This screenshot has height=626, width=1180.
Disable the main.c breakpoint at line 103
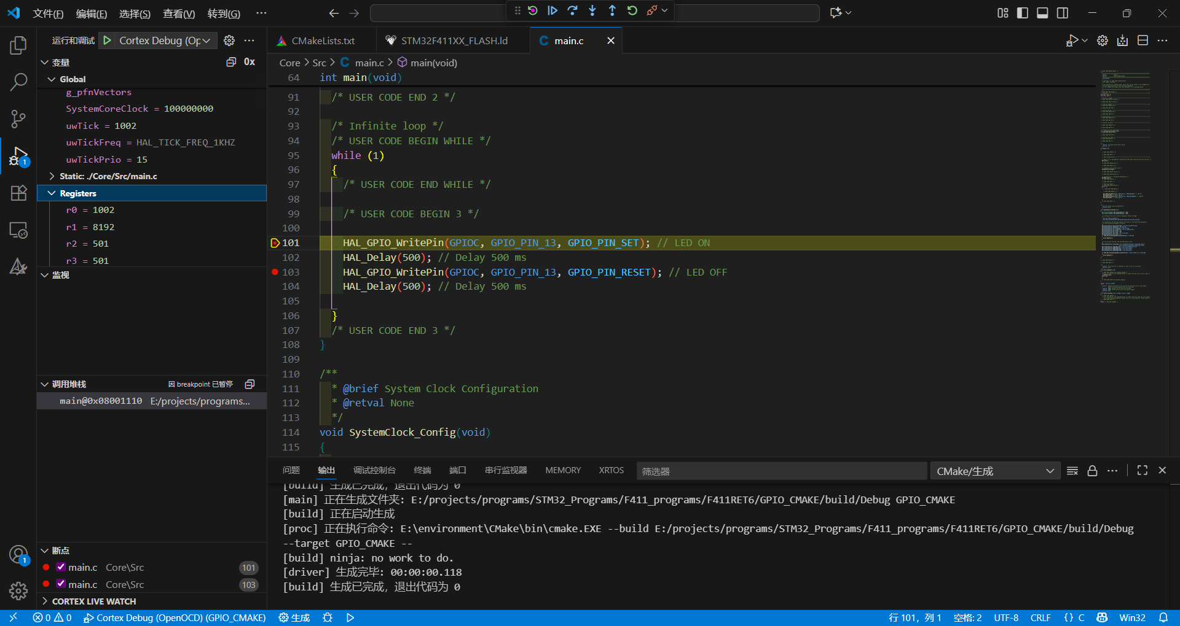pos(61,584)
